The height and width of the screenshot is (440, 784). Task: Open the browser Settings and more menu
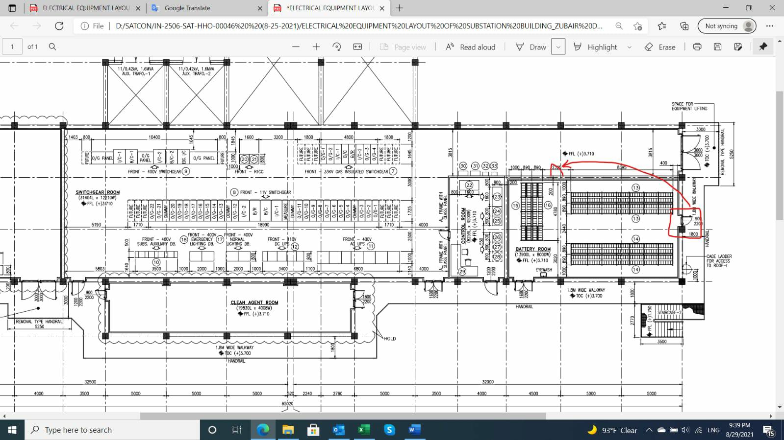pyautogui.click(x=769, y=26)
